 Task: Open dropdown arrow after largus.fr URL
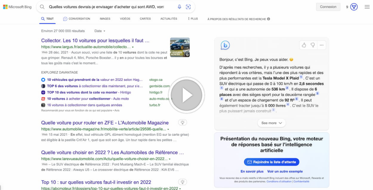pos(133,47)
